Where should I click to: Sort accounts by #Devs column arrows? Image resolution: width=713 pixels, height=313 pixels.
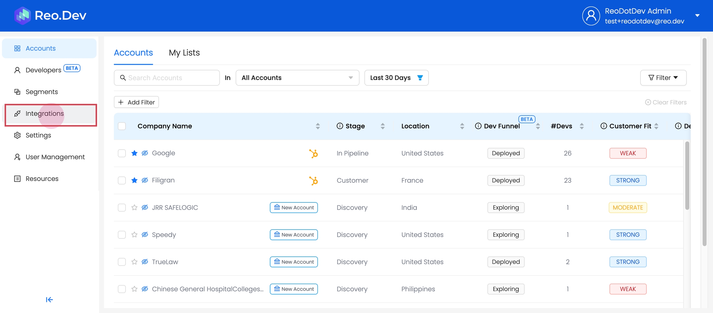pyautogui.click(x=581, y=126)
